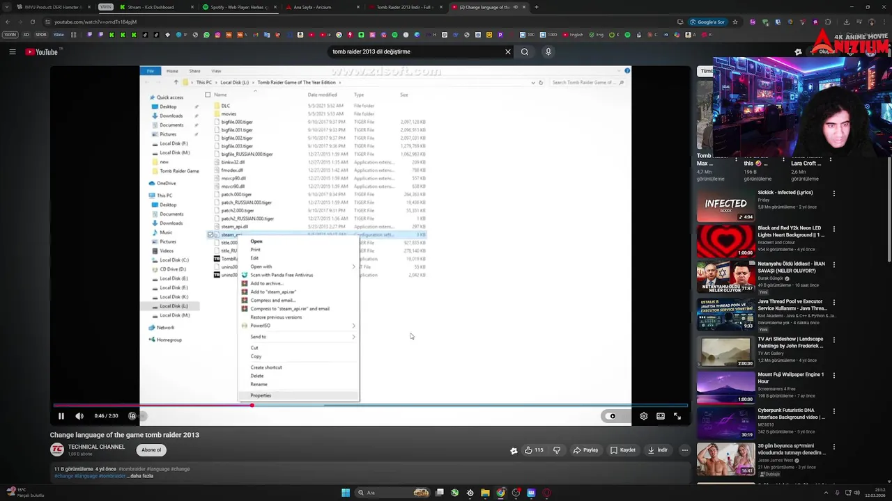Open options for 'Java Thread Pool' video
The width and height of the screenshot is (892, 501).
pos(834,302)
